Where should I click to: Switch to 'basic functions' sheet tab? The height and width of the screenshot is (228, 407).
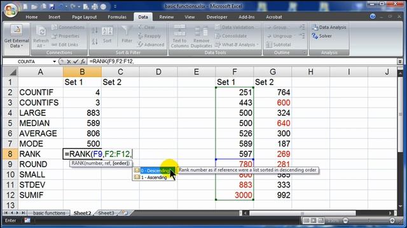click(49, 213)
